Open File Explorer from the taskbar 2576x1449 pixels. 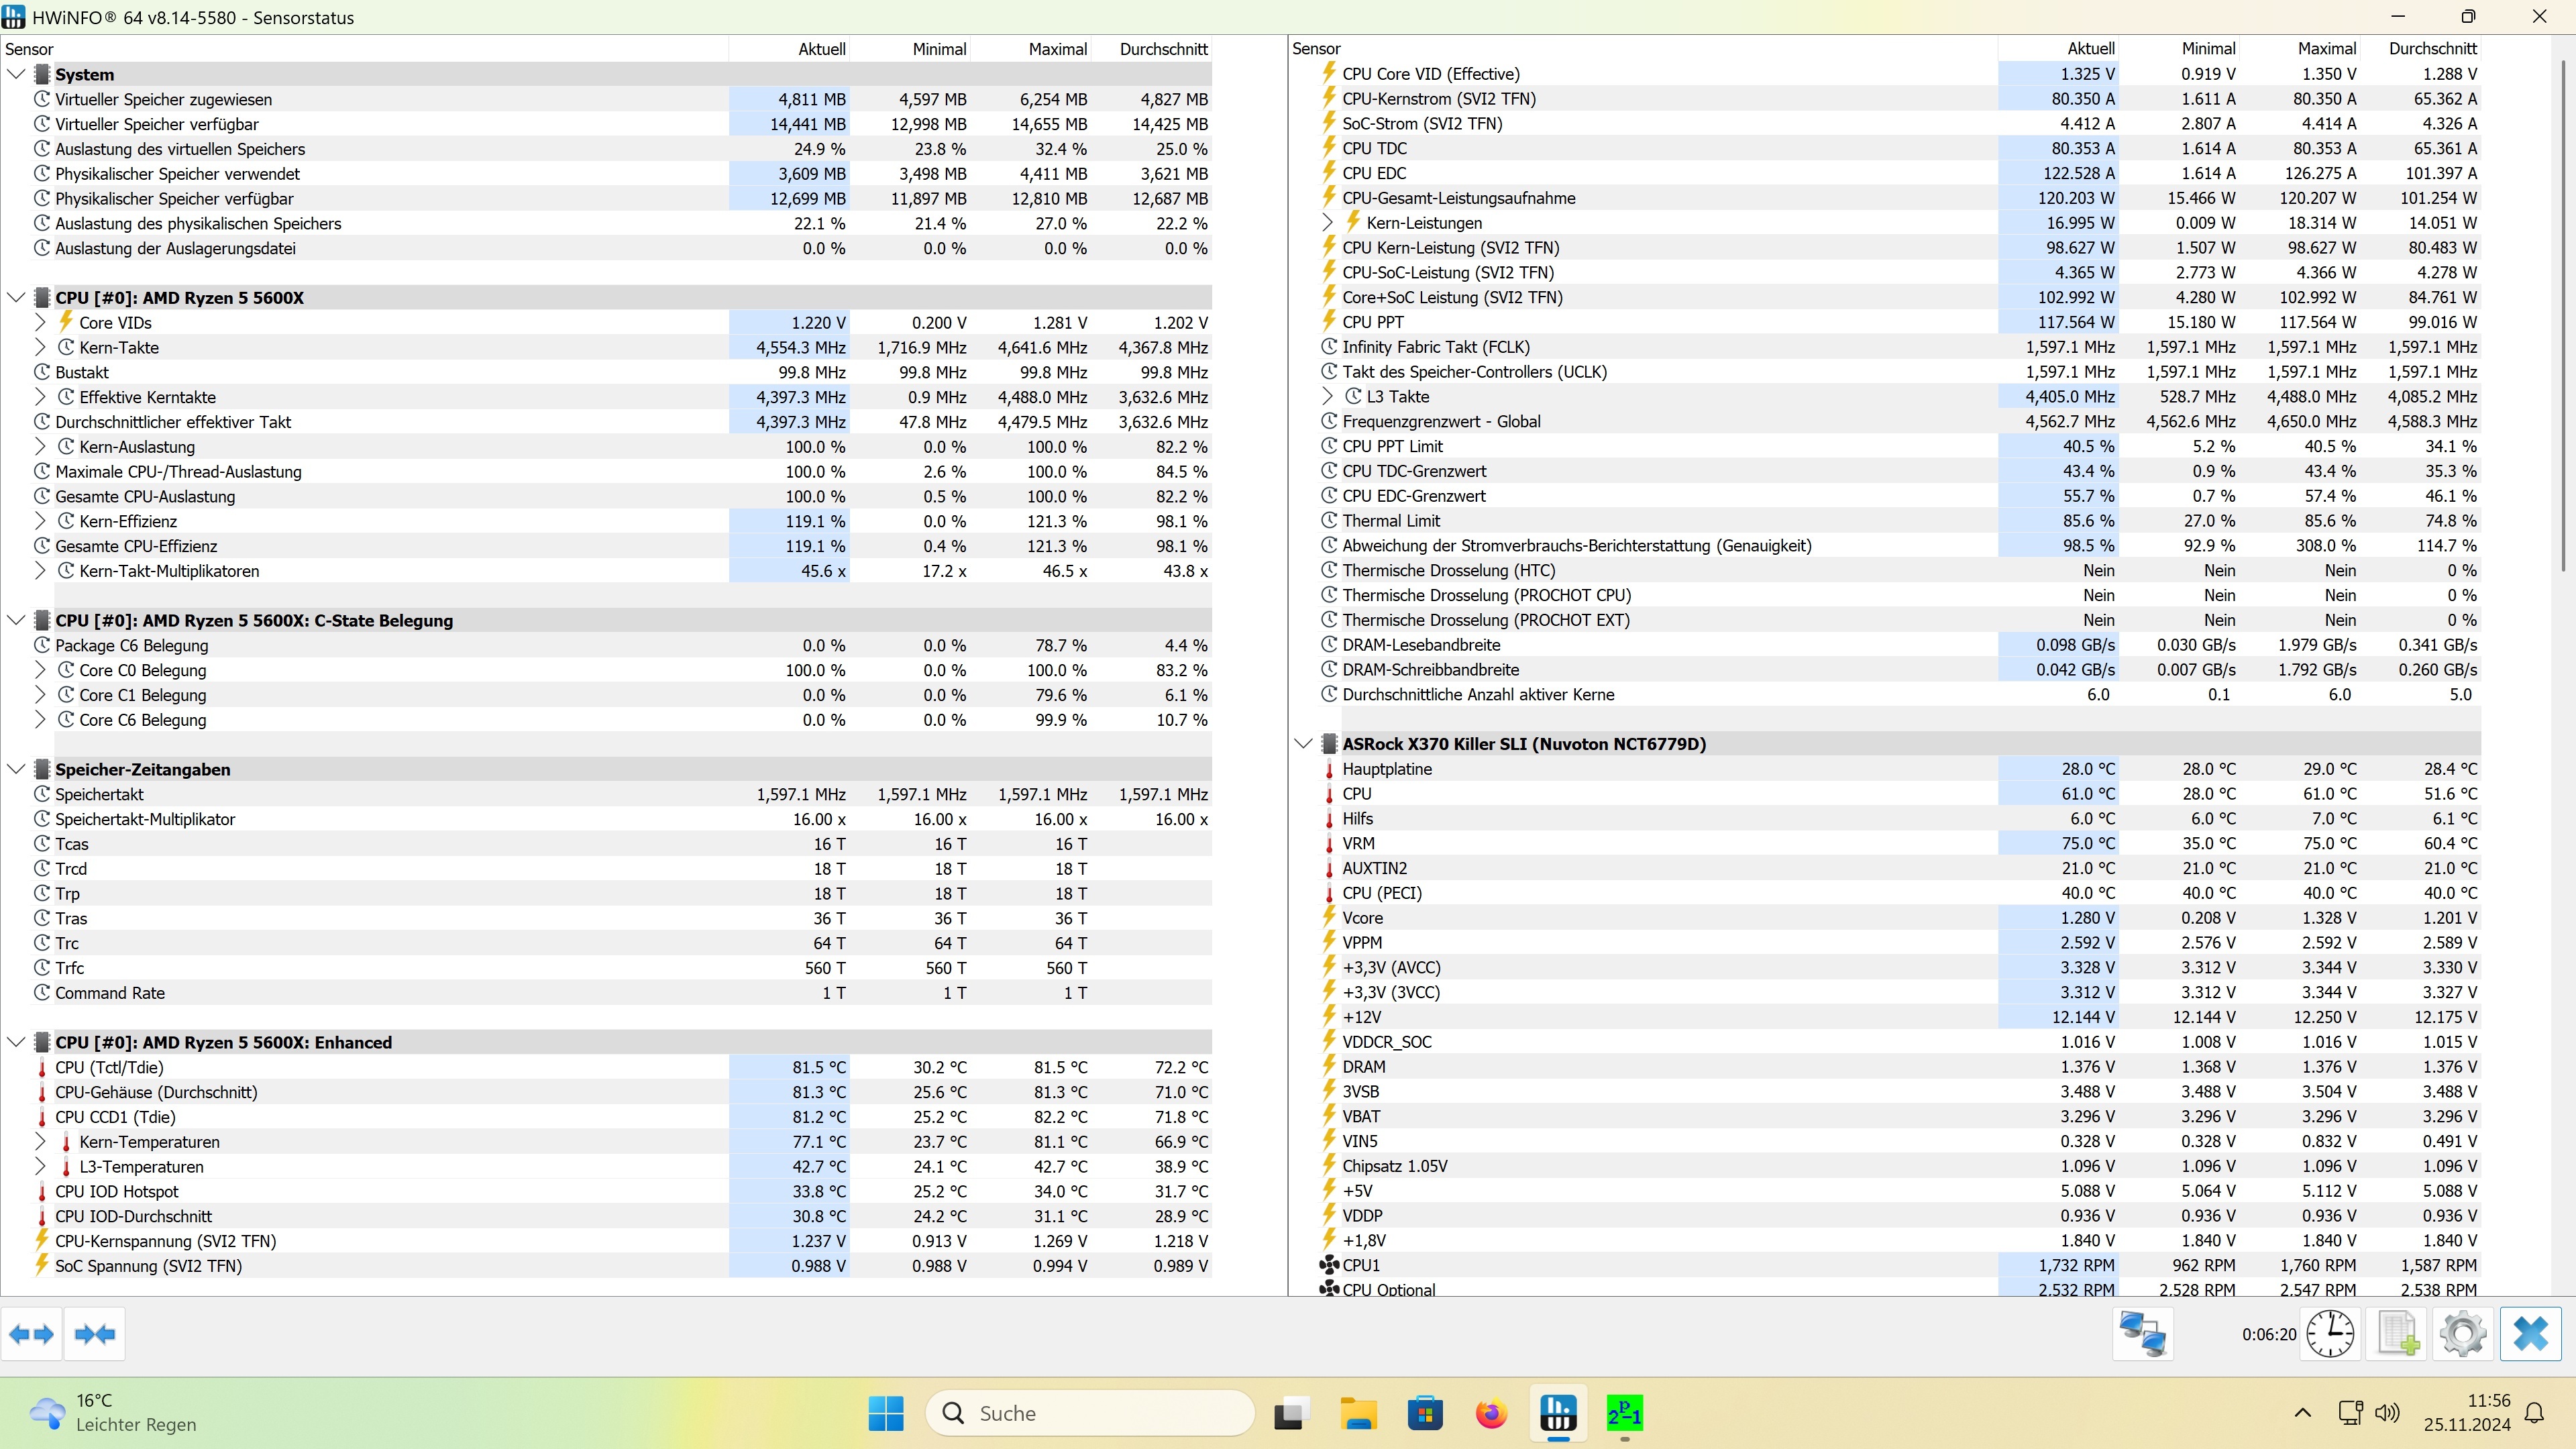(1358, 1413)
